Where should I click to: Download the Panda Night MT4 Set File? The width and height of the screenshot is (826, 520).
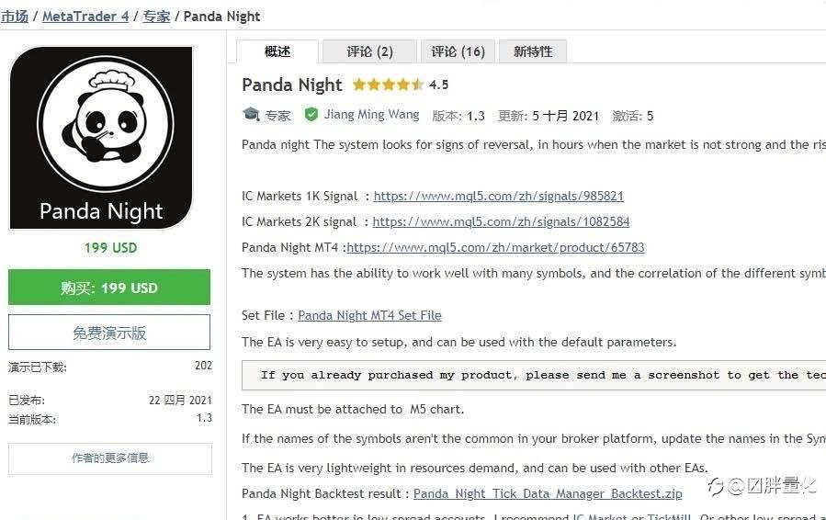(x=369, y=315)
